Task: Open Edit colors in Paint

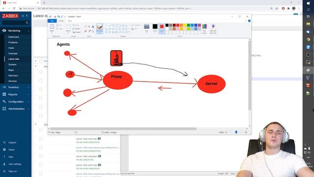Action: click(x=205, y=29)
